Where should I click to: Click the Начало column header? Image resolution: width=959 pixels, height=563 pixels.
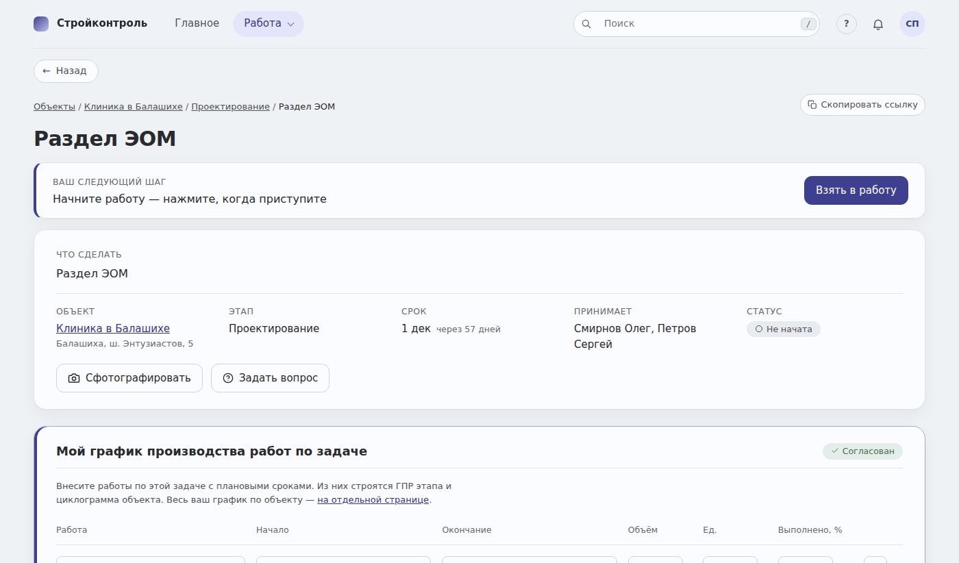tap(273, 530)
